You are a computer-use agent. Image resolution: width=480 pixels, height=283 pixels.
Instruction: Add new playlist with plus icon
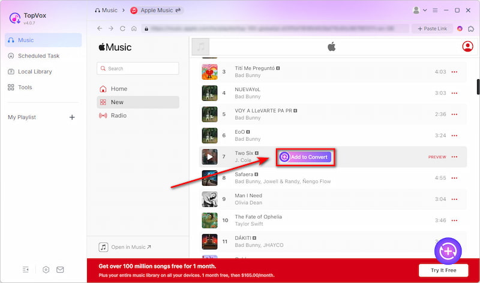(x=72, y=118)
